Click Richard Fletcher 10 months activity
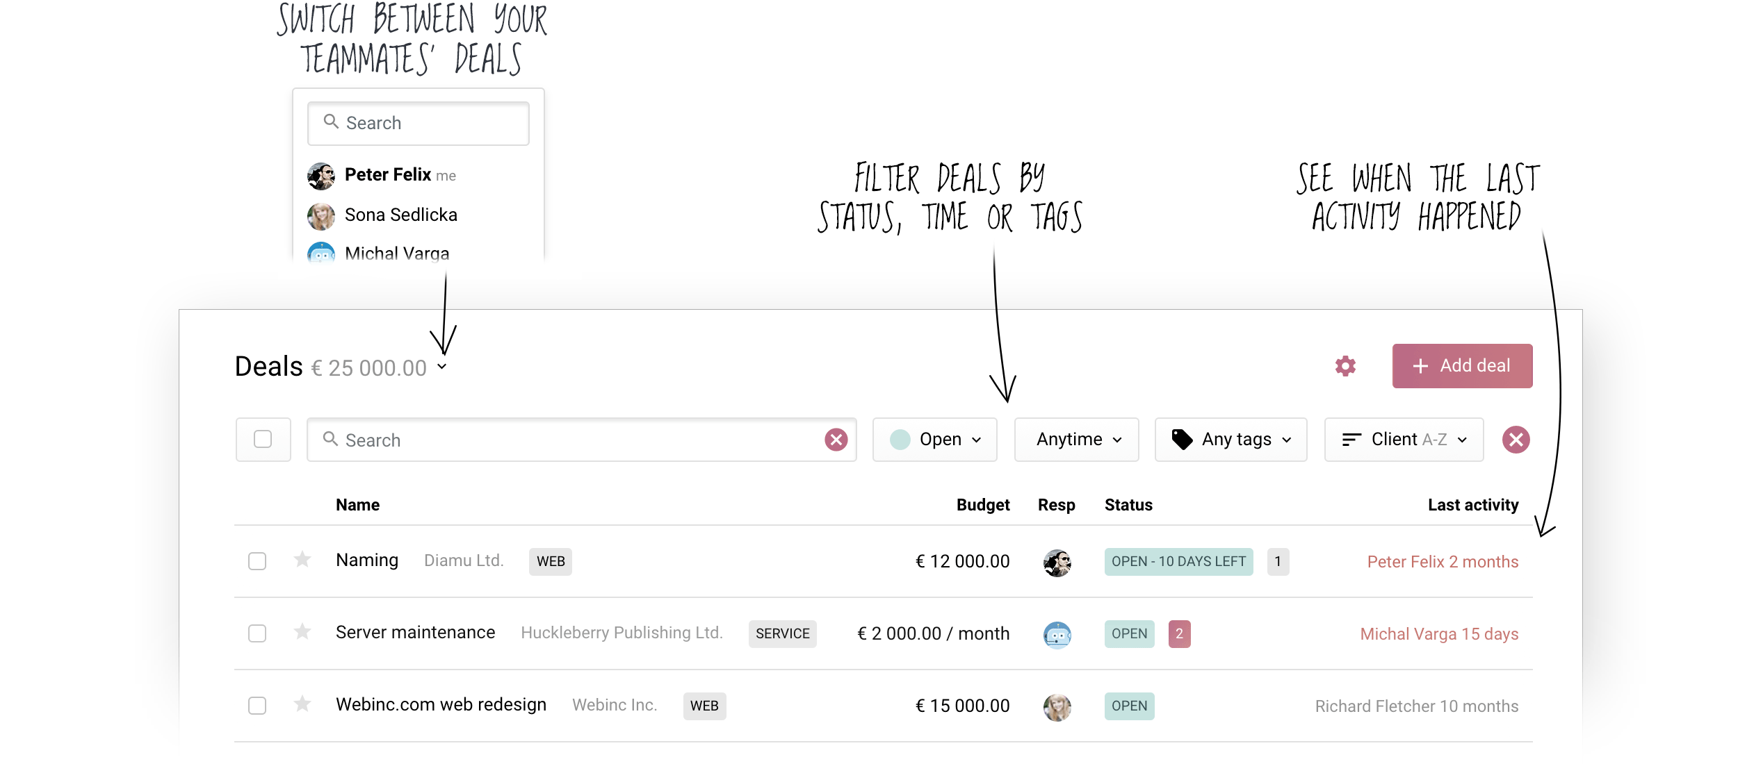1738x764 pixels. pyautogui.click(x=1417, y=706)
